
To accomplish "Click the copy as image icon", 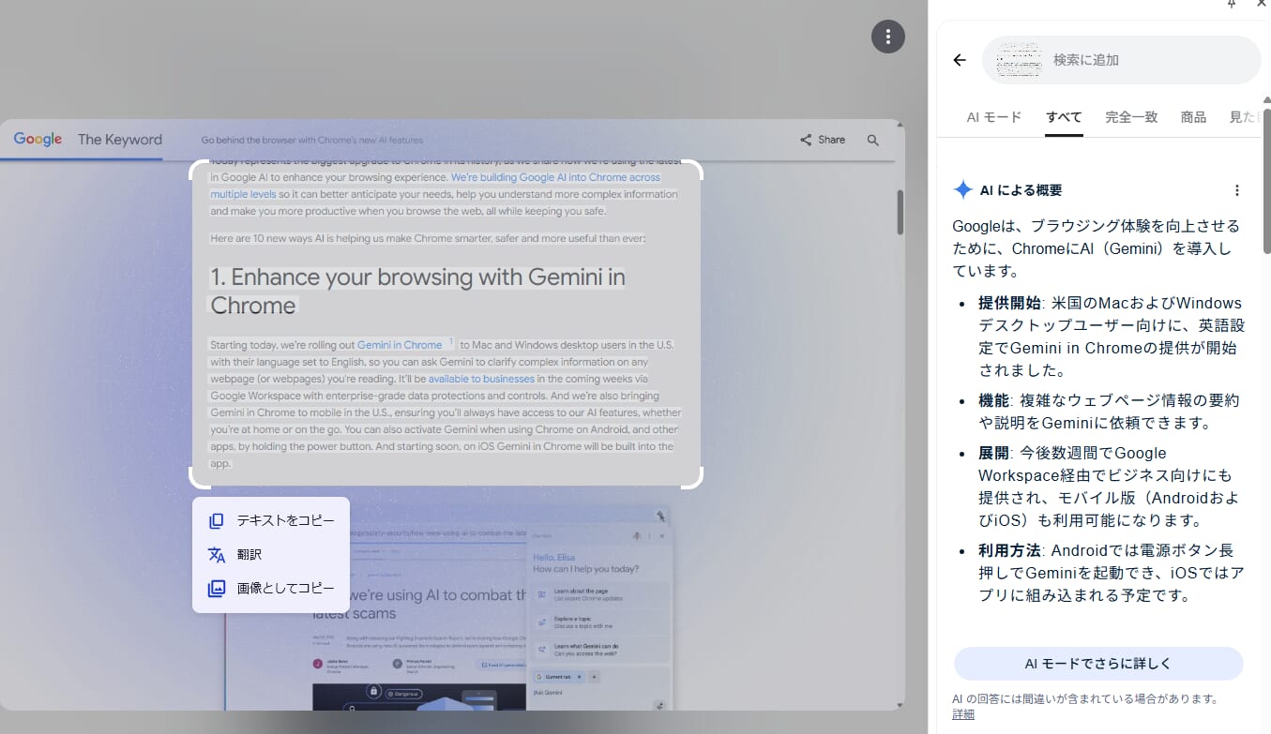I will click(x=217, y=588).
